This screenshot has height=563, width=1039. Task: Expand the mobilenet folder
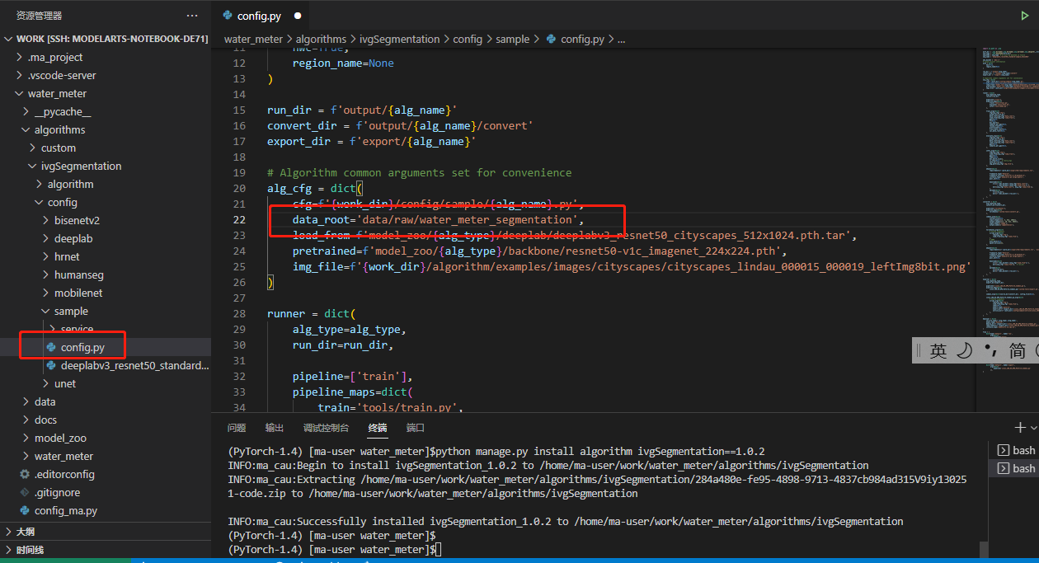(106, 293)
